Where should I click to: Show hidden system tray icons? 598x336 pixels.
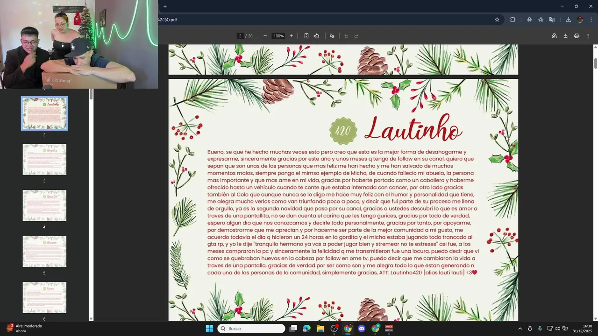click(x=520, y=329)
